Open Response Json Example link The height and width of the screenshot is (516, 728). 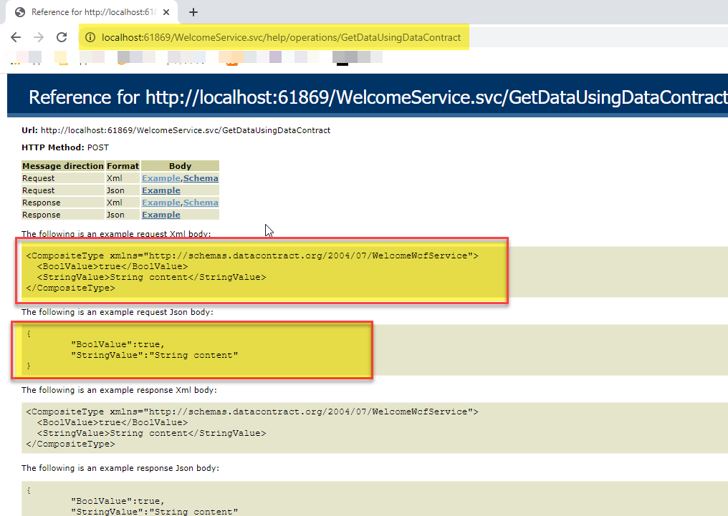[161, 215]
